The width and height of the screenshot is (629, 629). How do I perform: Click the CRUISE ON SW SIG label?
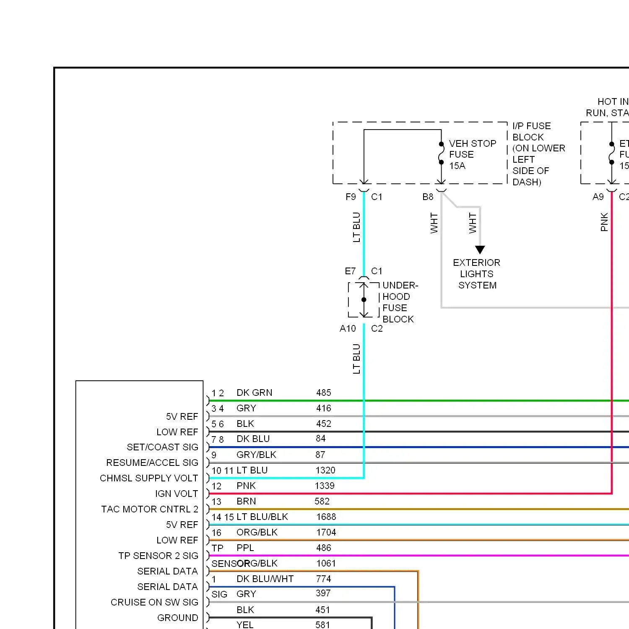[x=154, y=603]
